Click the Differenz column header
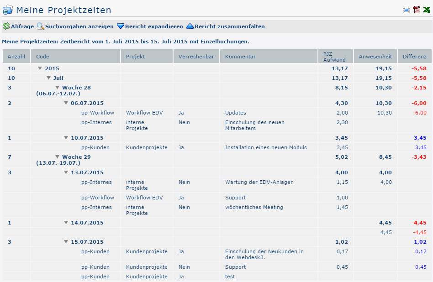This screenshot has width=433, height=282. [414, 57]
